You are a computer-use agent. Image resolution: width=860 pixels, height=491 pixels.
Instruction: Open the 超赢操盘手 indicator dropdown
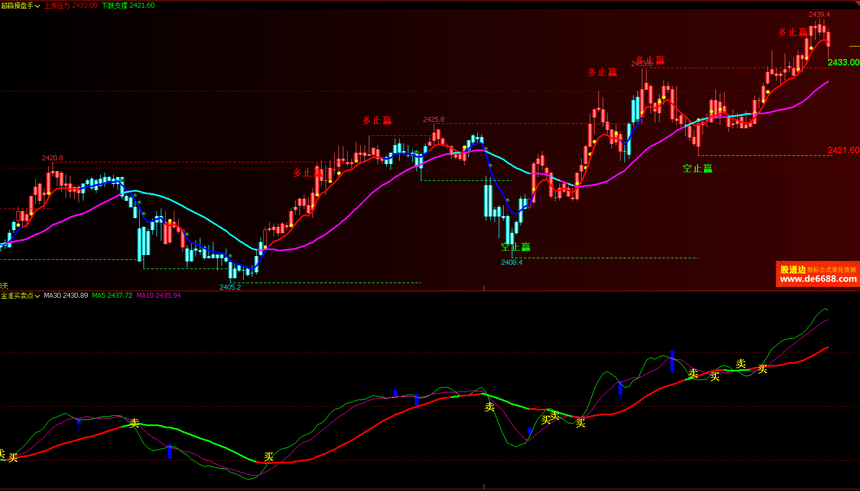coord(21,5)
